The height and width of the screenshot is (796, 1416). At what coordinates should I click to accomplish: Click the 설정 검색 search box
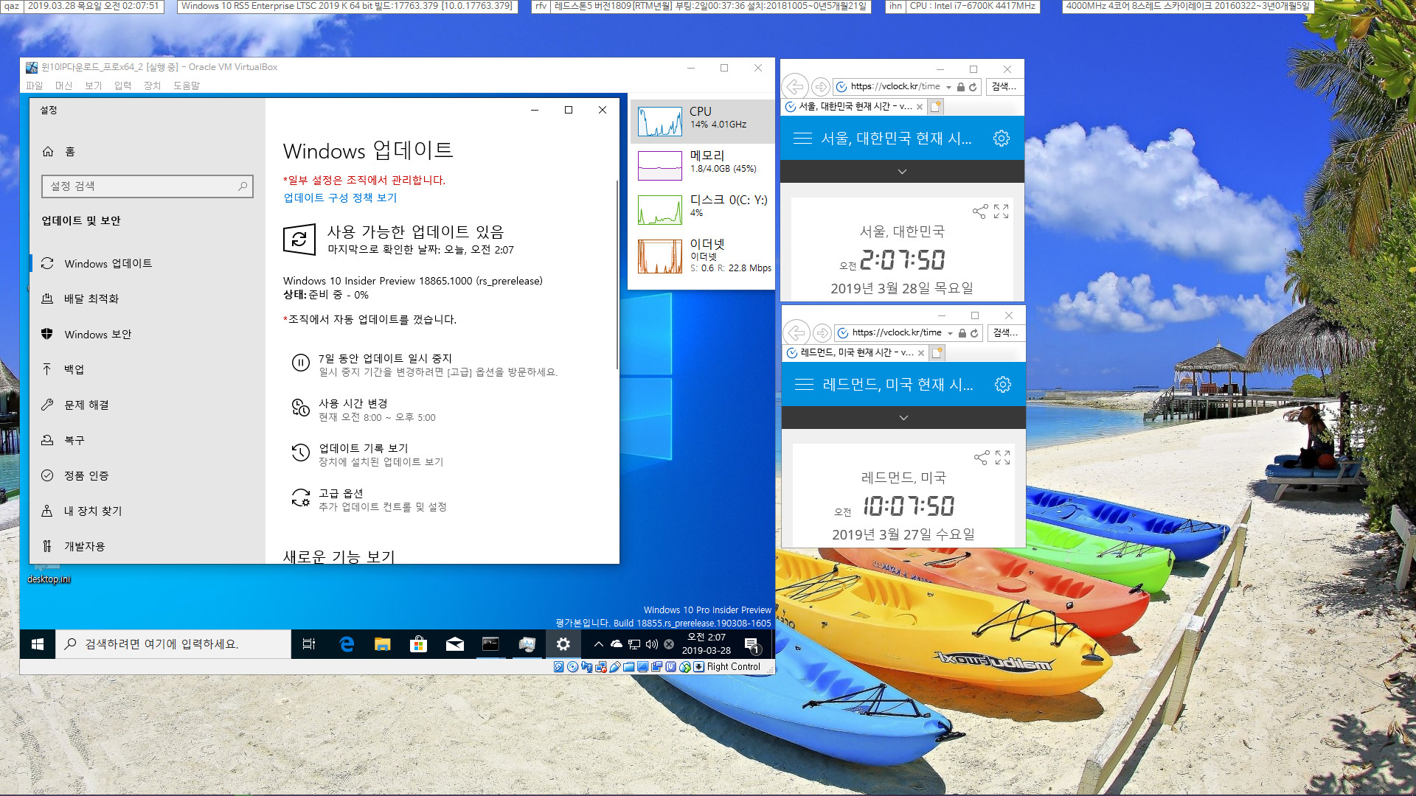[x=147, y=186]
